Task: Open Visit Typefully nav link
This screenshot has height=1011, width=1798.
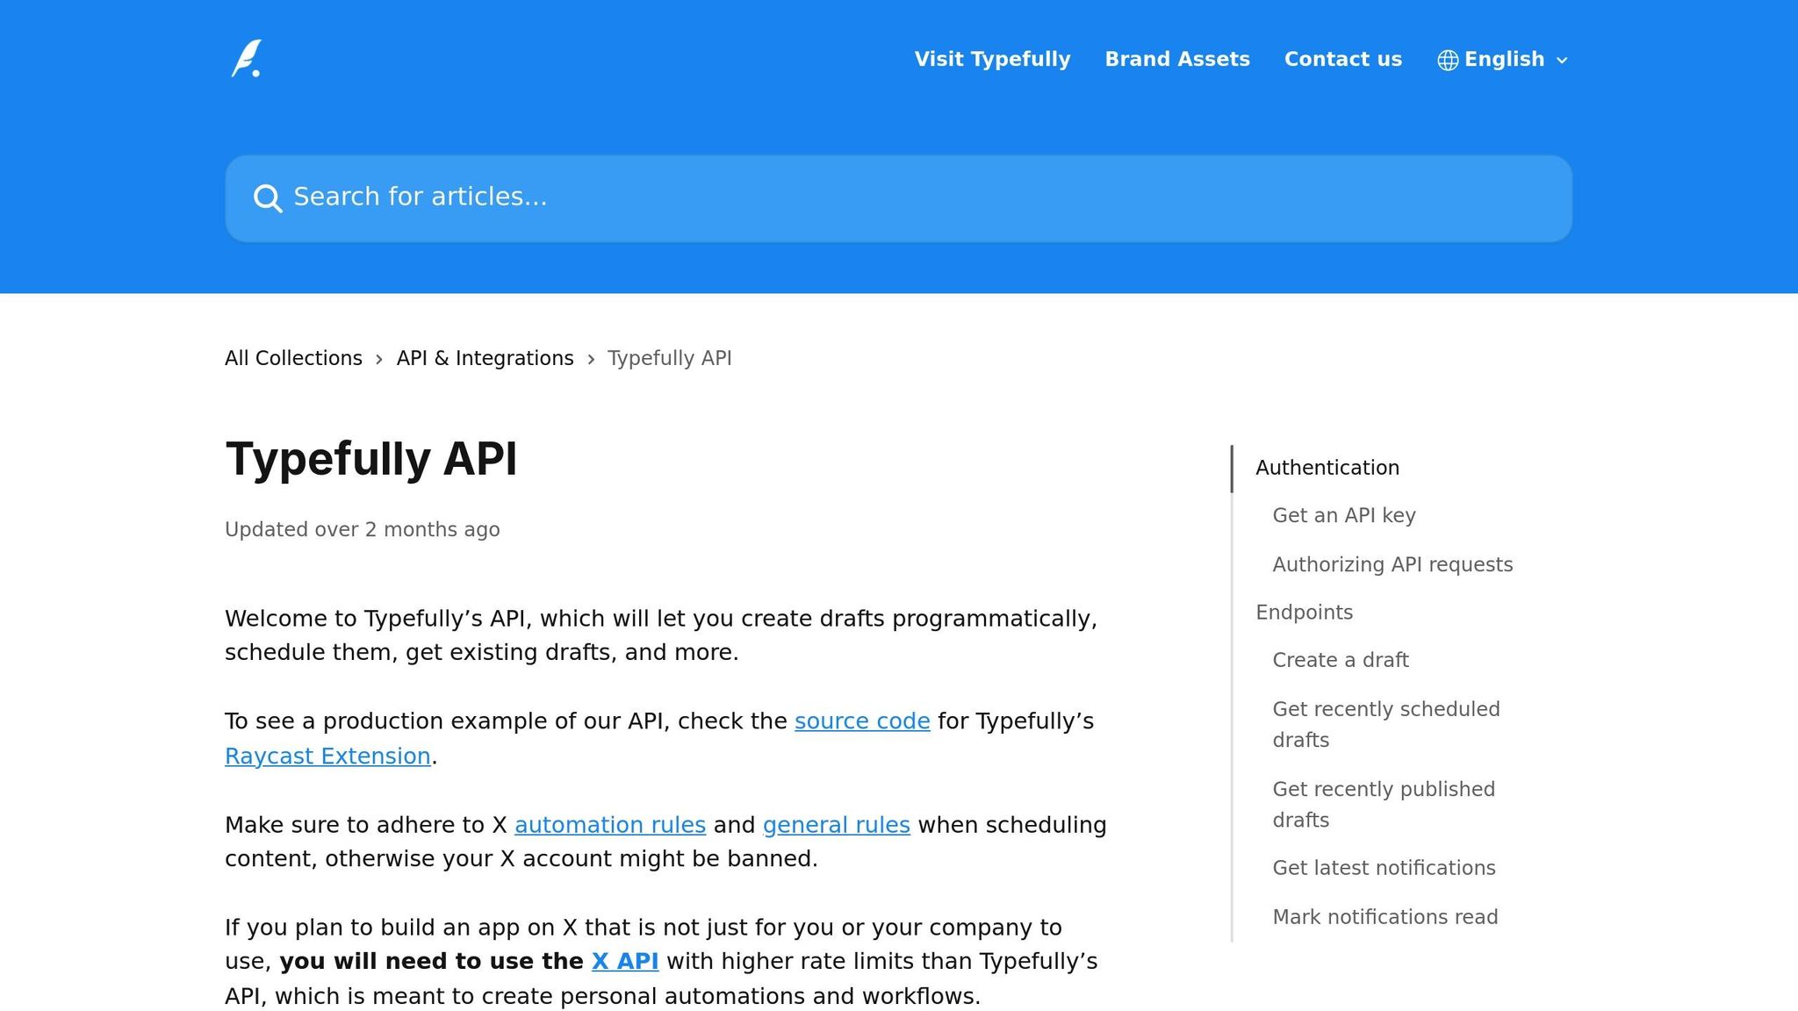Action: pos(992,59)
